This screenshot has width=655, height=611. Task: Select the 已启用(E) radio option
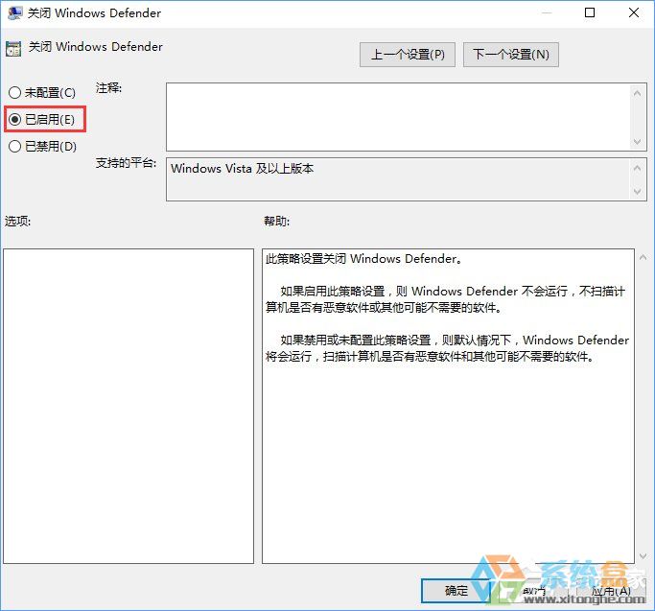click(x=42, y=120)
